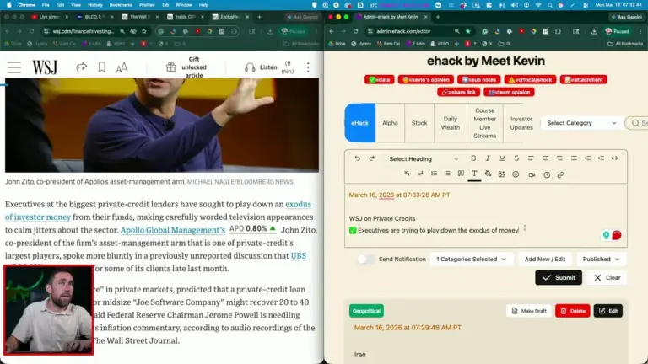Click the Bold formatting icon in editor
The height and width of the screenshot is (364, 648).
tap(473, 158)
